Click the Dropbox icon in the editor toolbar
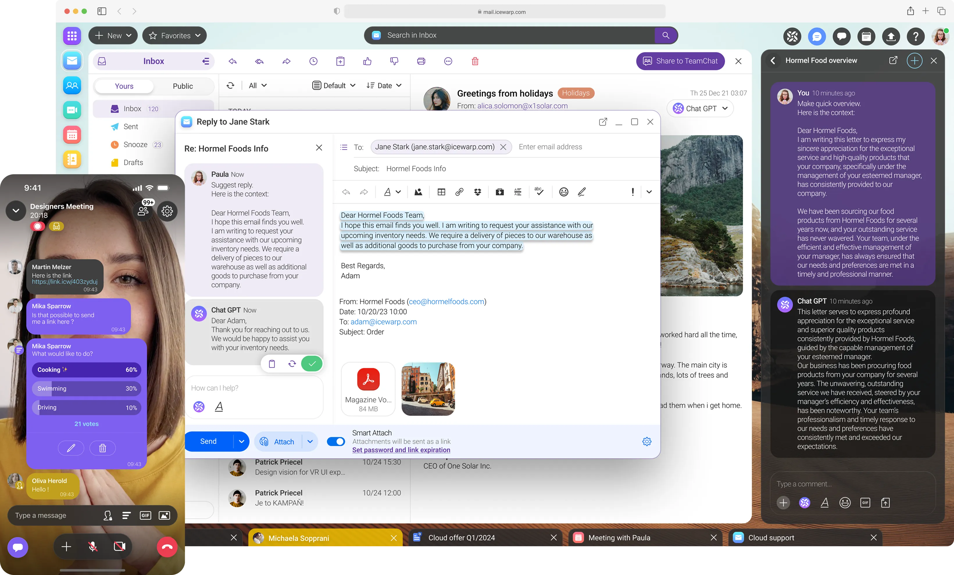The width and height of the screenshot is (954, 575). (x=477, y=192)
